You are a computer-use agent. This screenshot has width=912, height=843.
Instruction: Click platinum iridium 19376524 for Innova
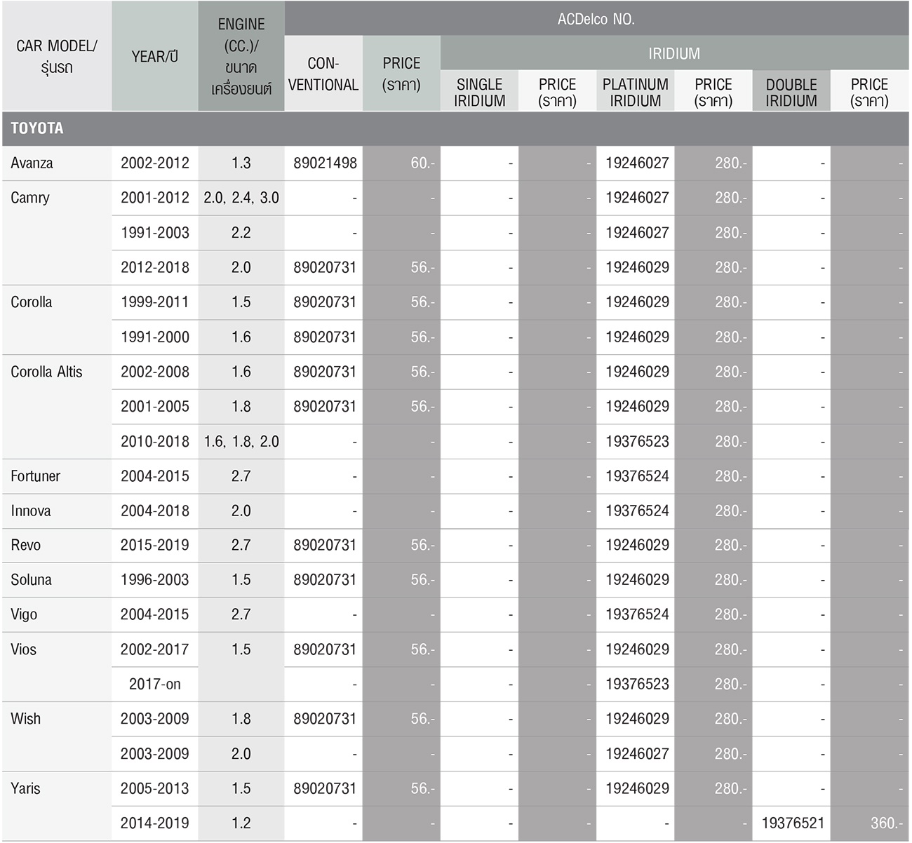pyautogui.click(x=637, y=511)
